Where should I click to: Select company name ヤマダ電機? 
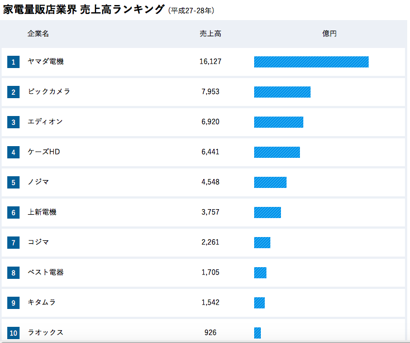point(46,61)
